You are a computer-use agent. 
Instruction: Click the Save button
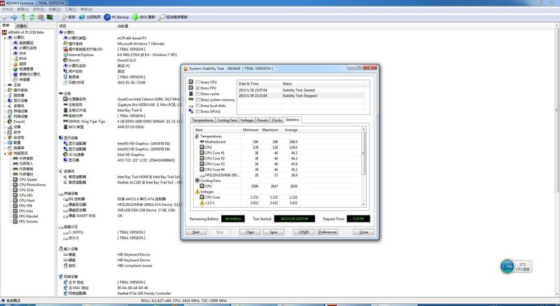pos(274,232)
